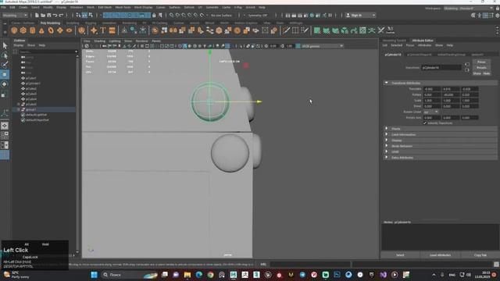Click the Select button at bottom
This screenshot has height=281, width=500.
[x=400, y=255]
